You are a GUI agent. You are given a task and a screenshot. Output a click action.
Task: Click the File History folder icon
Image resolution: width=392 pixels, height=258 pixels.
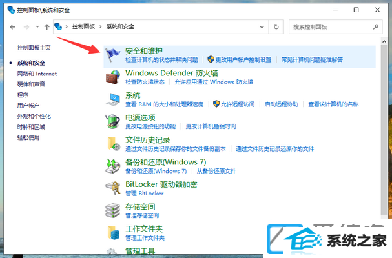coord(114,144)
